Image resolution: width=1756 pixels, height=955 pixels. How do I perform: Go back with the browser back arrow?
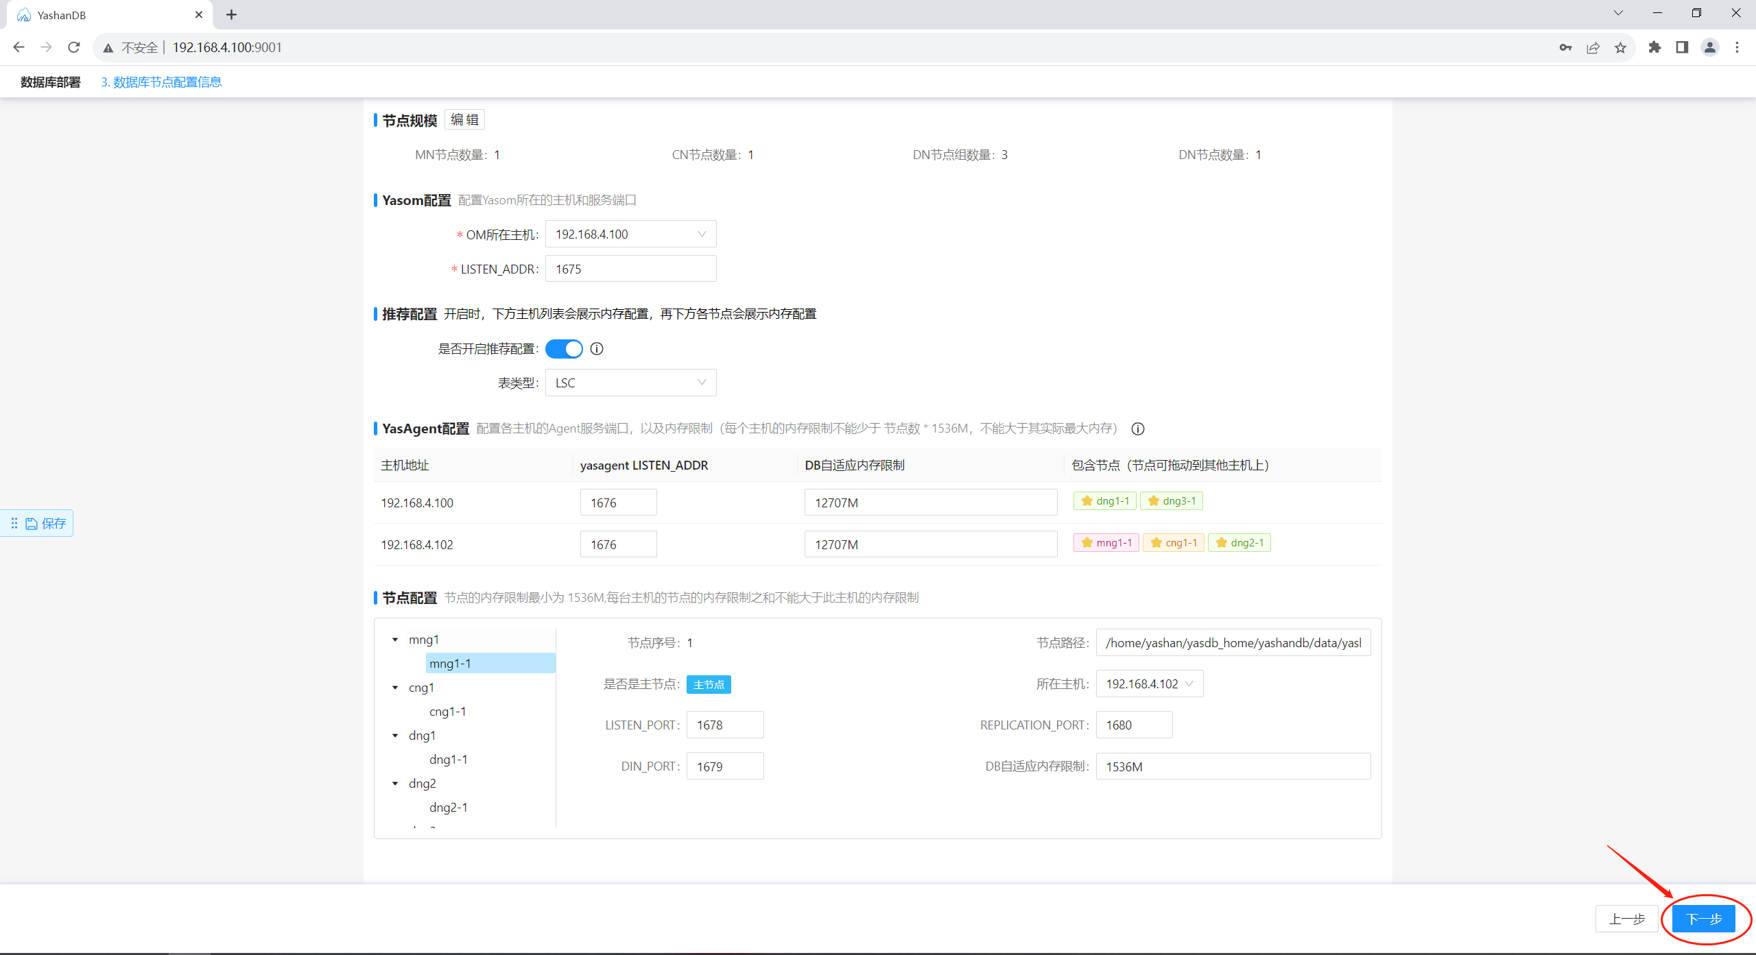pos(19,47)
